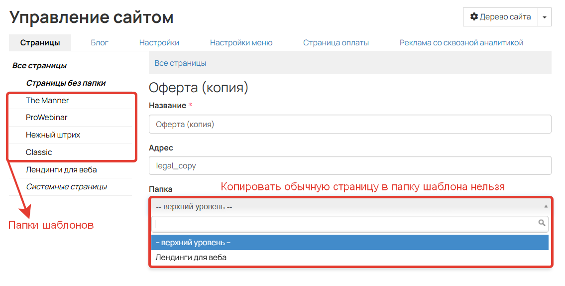Screen dimensions: 565x286
Task: Open the Блог tab
Action: pyautogui.click(x=100, y=42)
